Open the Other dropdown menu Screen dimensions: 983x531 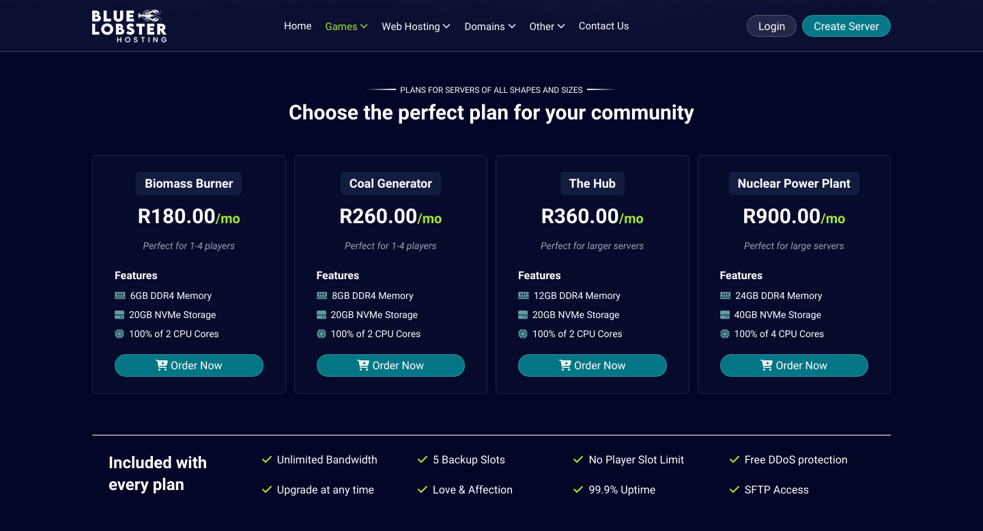(x=547, y=26)
